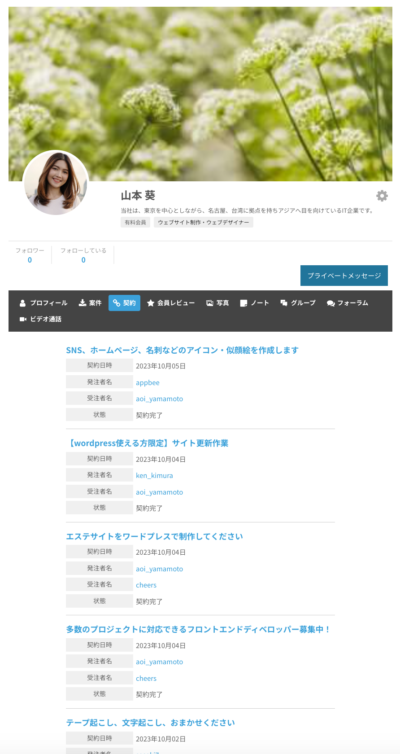Viewport: 400px width, 754px height.
Task: Select the 契約 tab
Action: pyautogui.click(x=124, y=303)
